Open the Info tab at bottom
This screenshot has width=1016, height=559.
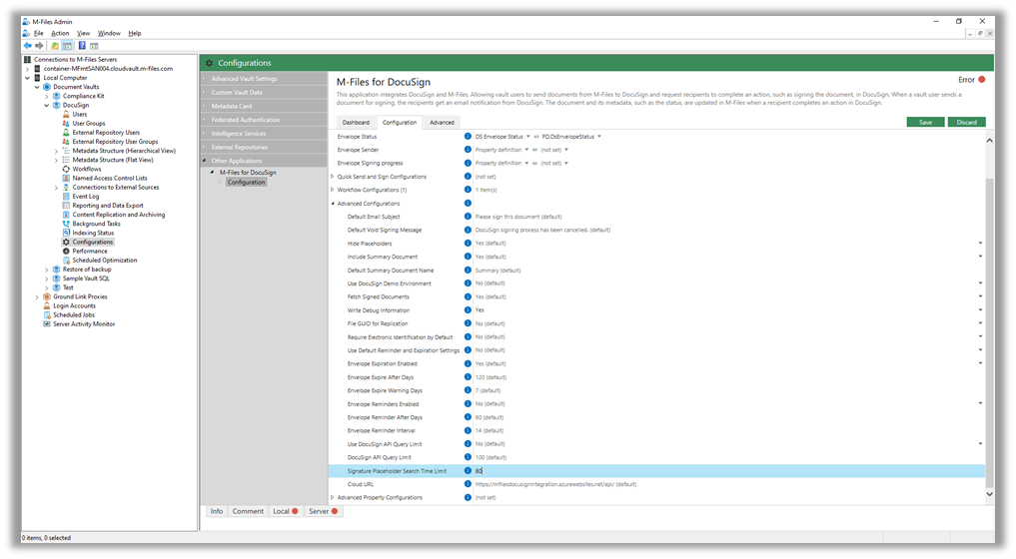pos(217,511)
